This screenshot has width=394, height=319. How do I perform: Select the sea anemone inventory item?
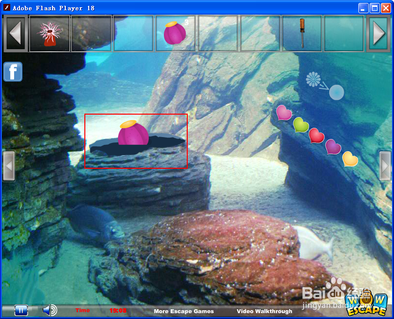49,34
